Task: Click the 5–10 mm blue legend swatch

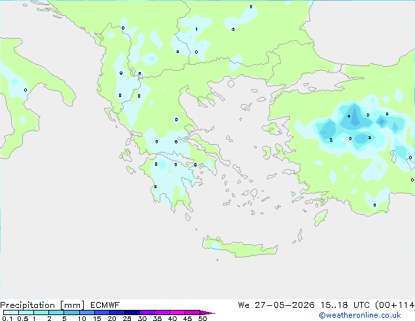Action: click(71, 312)
